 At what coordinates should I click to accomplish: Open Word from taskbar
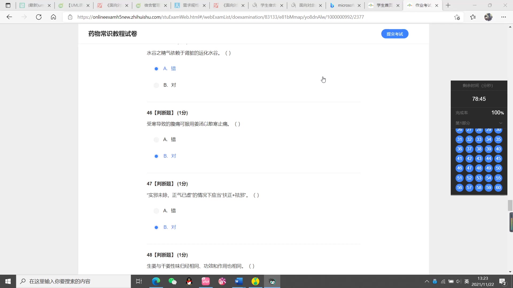[x=239, y=281]
